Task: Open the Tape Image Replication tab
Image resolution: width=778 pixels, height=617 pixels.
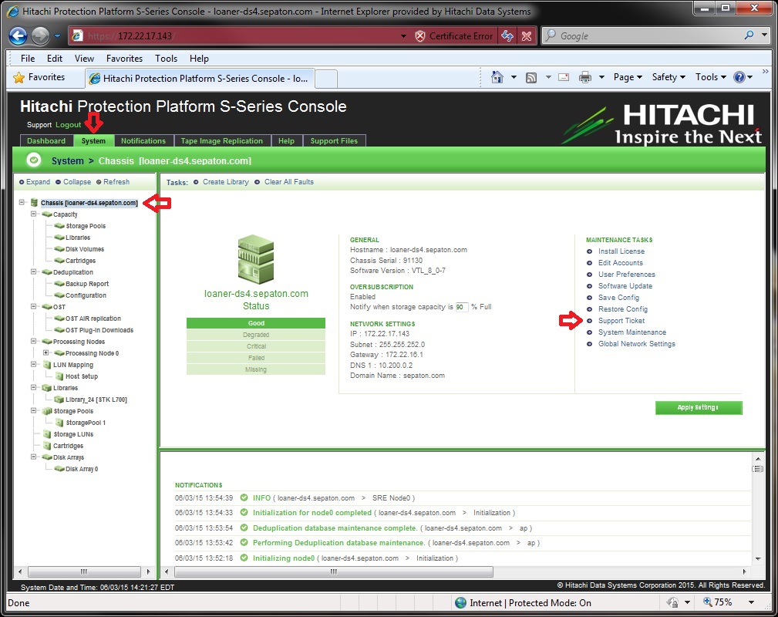Action: 222,140
